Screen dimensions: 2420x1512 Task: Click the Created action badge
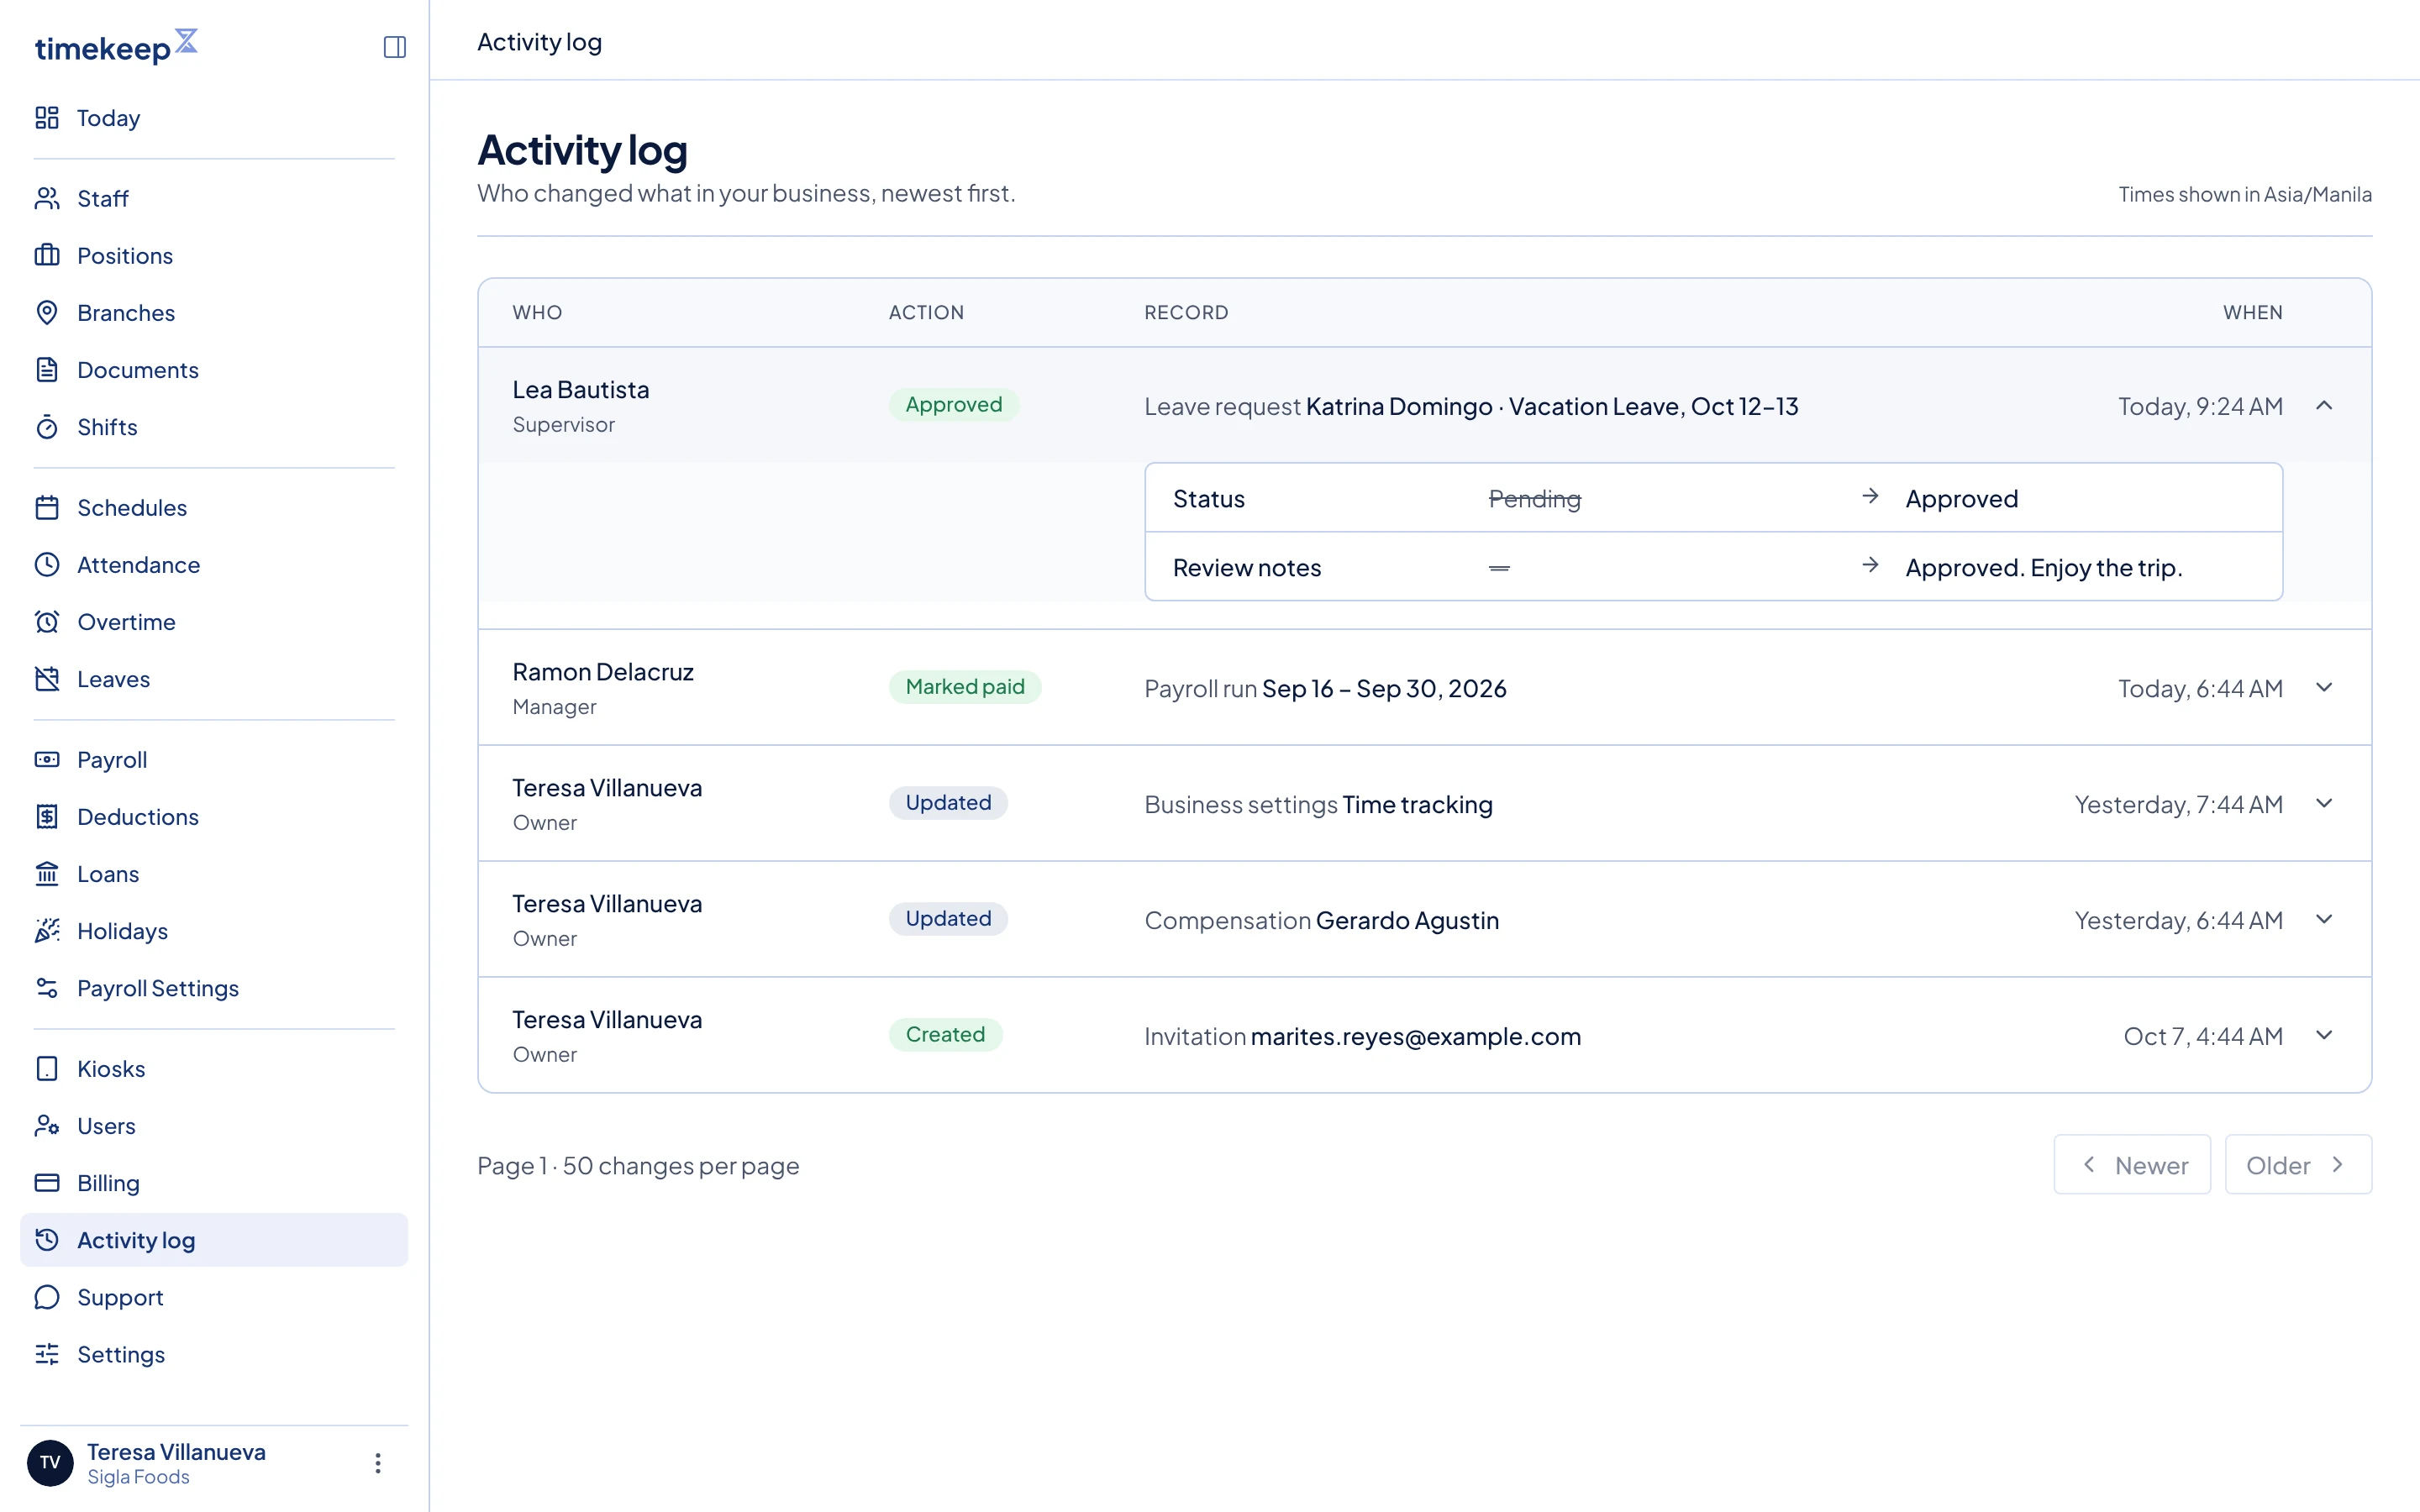tap(945, 1034)
